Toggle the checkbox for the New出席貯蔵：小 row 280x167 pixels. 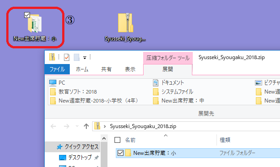120,153
